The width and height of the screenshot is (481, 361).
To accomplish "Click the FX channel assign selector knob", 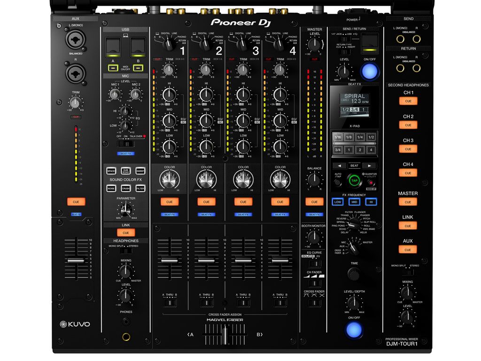I will point(349,244).
